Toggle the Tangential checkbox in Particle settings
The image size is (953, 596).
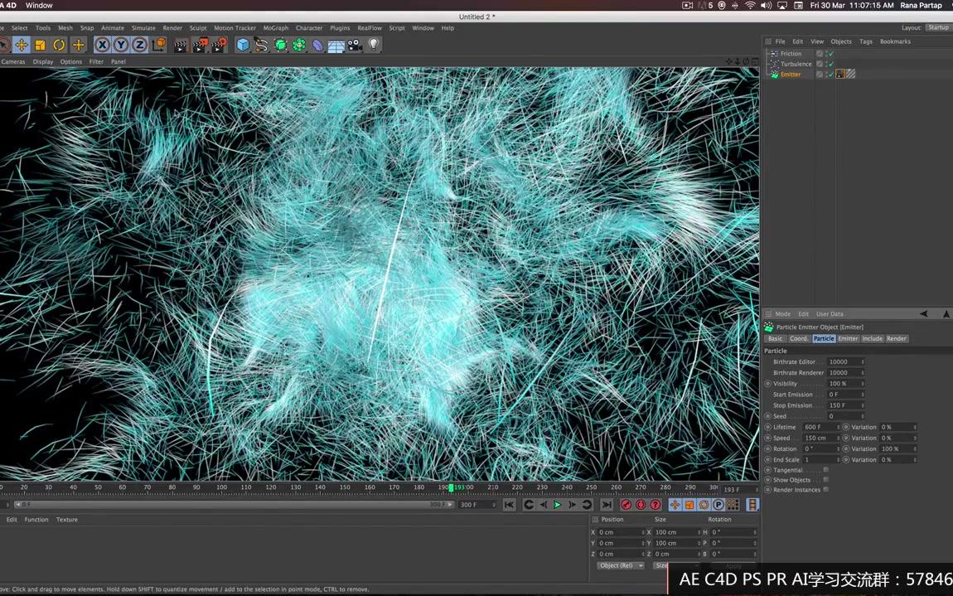825,470
